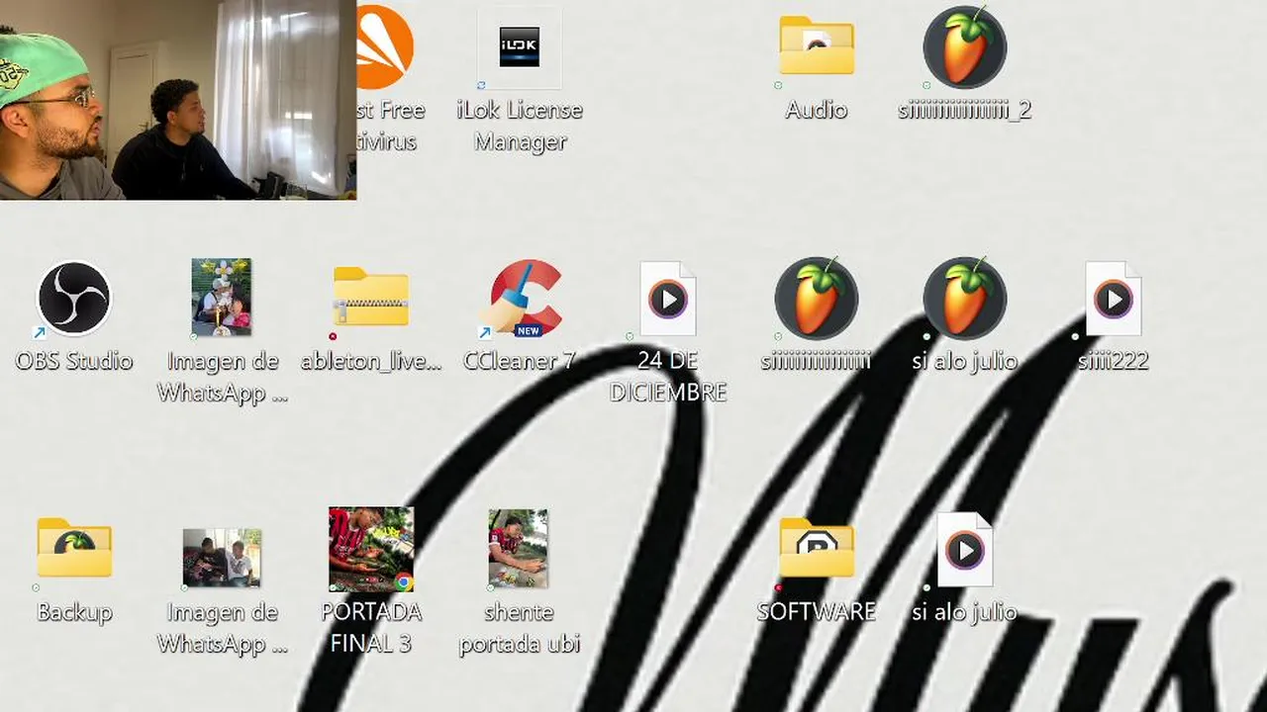1267x712 pixels.
Task: Open the CCleaner 7 shortcut
Action: (526, 298)
